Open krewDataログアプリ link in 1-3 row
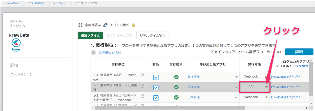Viewport: 315px width, 111px height. click(x=285, y=87)
